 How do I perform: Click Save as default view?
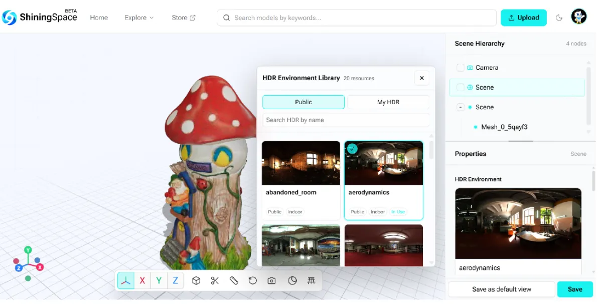tap(502, 289)
